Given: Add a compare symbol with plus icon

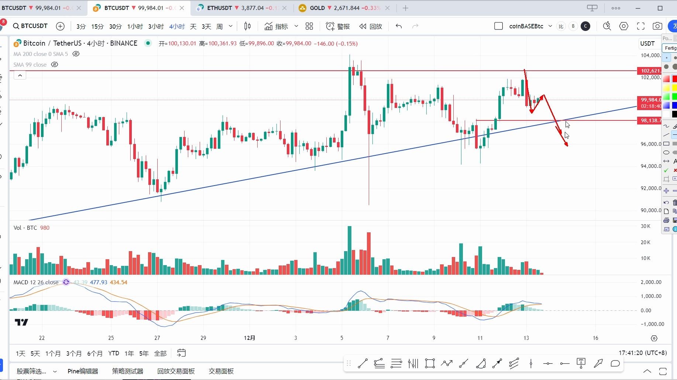Looking at the screenshot, I should point(60,26).
